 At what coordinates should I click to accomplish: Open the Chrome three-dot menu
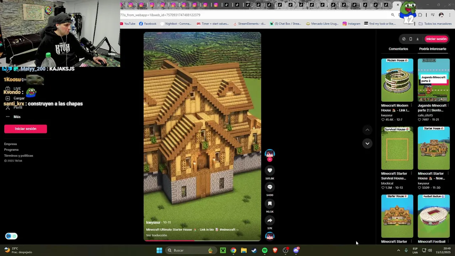point(450,15)
